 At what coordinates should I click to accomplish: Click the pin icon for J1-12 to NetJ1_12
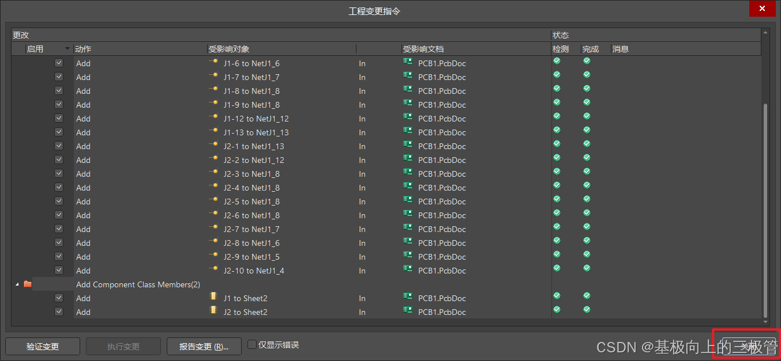coord(213,116)
